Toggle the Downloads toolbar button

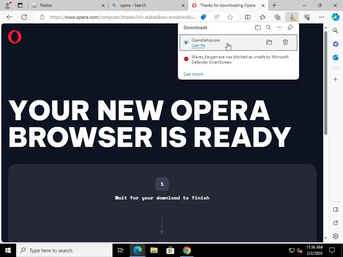[x=292, y=17]
